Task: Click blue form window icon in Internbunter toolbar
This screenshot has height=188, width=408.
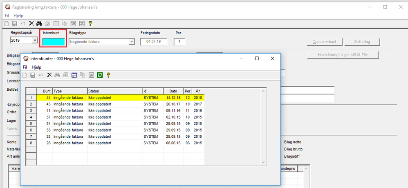Action: pyautogui.click(x=74, y=75)
